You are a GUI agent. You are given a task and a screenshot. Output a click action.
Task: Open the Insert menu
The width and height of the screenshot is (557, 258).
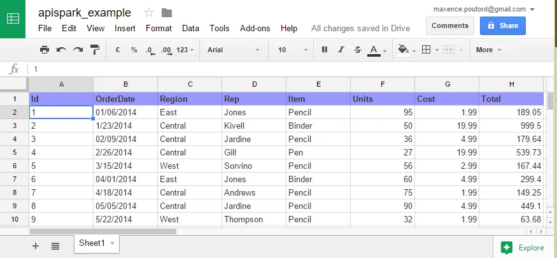coord(125,29)
